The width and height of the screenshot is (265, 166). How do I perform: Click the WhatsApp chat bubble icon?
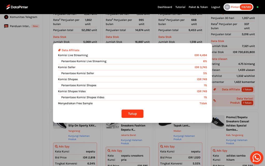[x=256, y=157]
